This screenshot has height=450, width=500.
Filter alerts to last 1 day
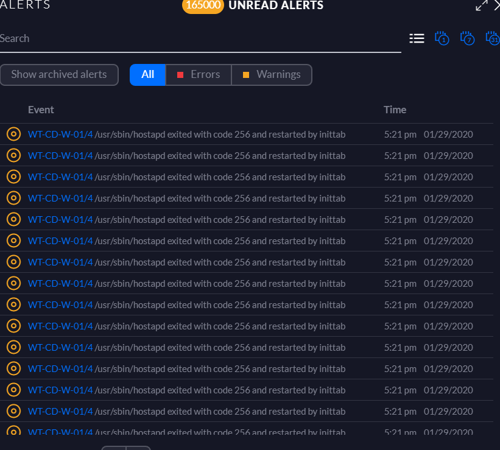pos(442,38)
